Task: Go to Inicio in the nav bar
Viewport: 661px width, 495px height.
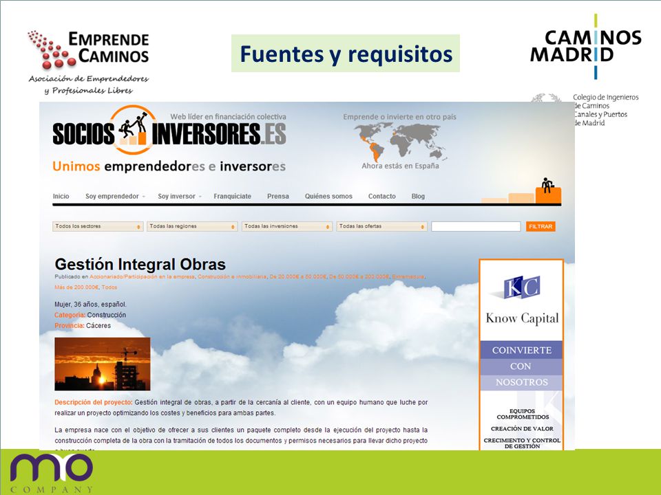Action: [x=61, y=196]
